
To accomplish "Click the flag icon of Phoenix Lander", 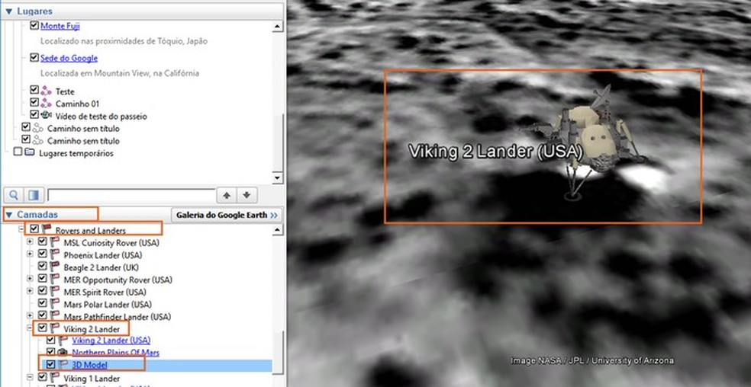I will [55, 255].
